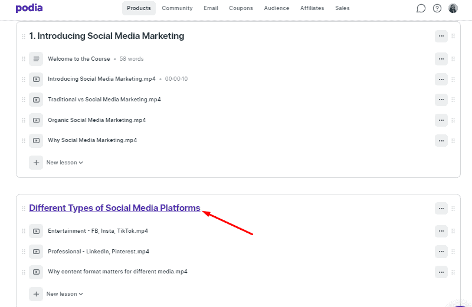The width and height of the screenshot is (472, 307).
Task: Open the Sales tab
Action: 342,8
